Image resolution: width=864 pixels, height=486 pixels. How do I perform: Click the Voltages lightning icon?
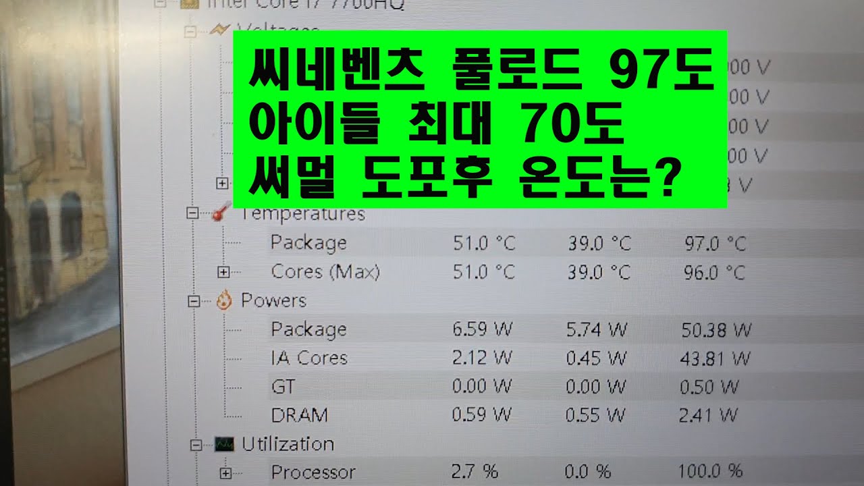pos(221,29)
